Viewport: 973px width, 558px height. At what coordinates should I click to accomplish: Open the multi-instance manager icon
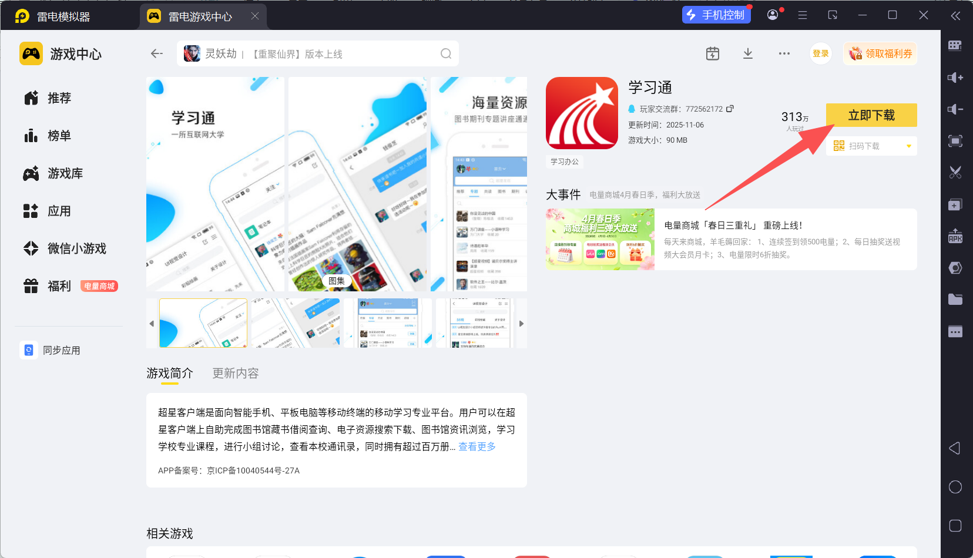coord(955,204)
